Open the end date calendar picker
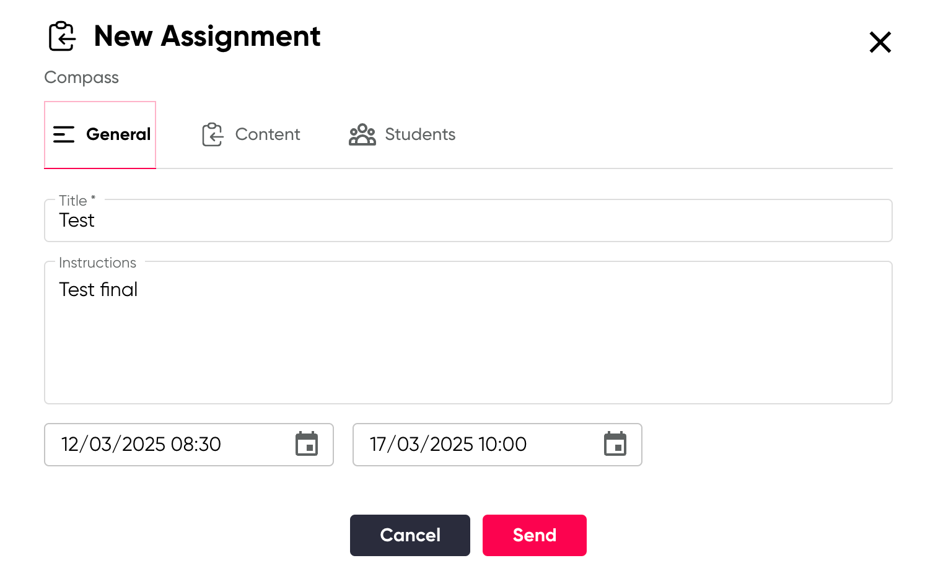Screen dimensions: 938x571 tap(615, 444)
